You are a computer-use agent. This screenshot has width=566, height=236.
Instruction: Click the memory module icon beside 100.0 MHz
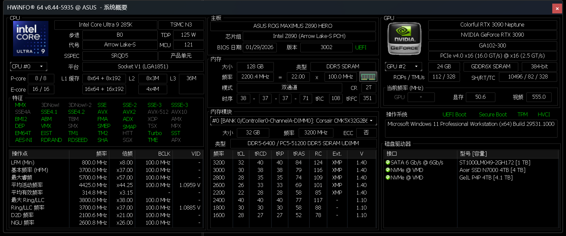368,77
